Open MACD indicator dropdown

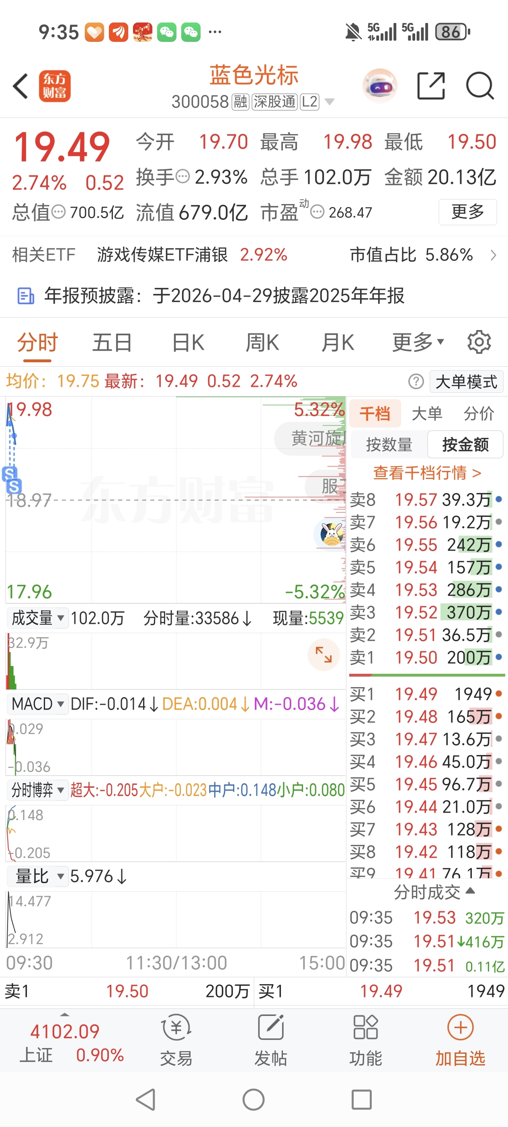coord(37,704)
